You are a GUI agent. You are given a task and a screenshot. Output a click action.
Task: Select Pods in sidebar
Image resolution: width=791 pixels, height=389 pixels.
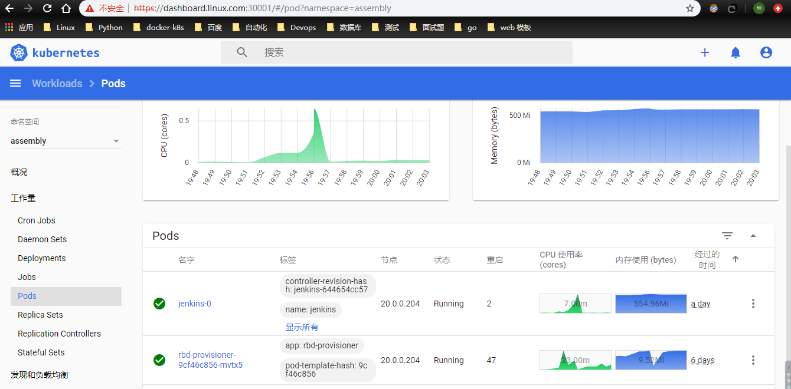[66, 296]
